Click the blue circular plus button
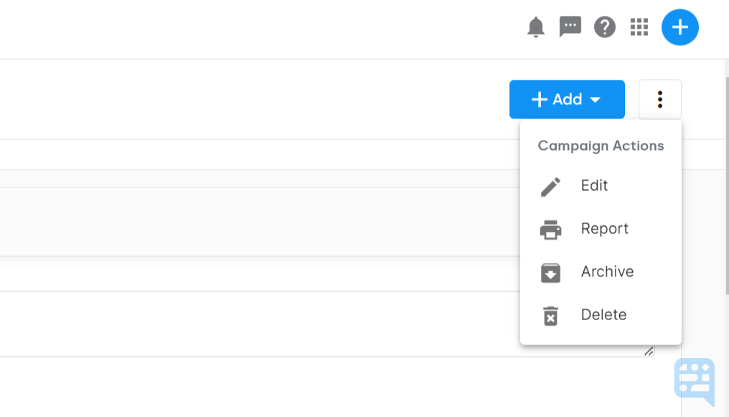 click(679, 27)
